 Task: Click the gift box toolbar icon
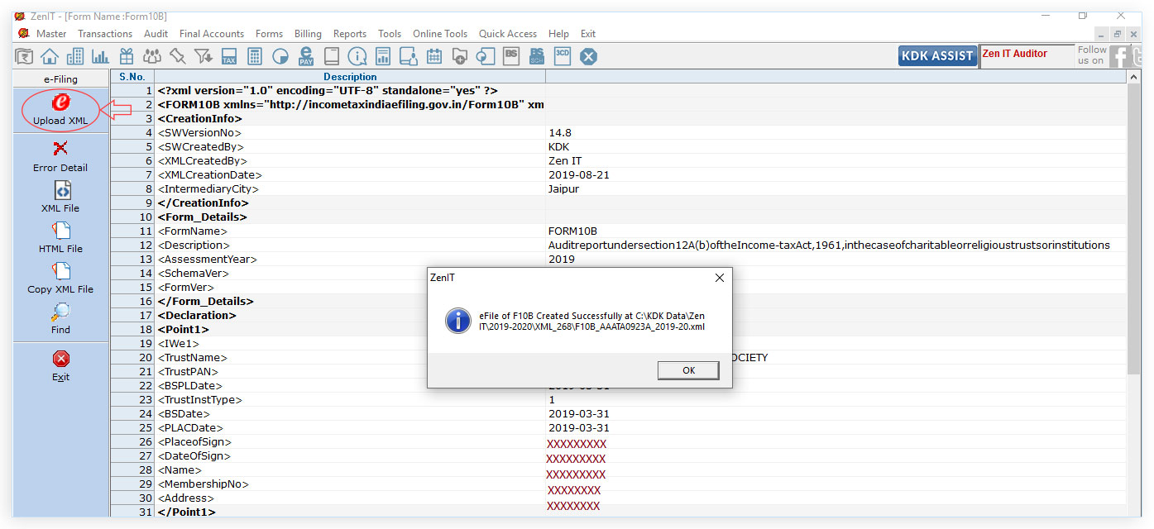tap(126, 56)
